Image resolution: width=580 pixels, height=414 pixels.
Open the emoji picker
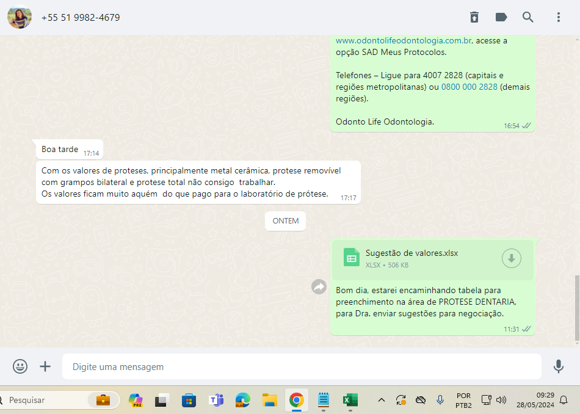[20, 366]
